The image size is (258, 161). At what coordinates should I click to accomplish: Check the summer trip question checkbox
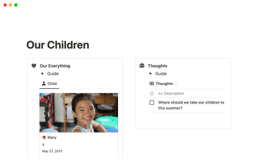point(152,103)
